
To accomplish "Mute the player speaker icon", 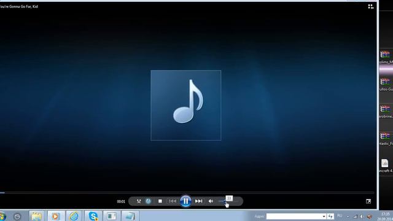I will click(x=211, y=201).
